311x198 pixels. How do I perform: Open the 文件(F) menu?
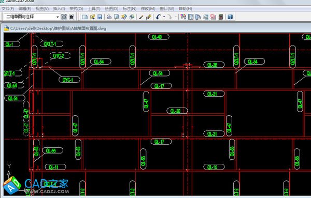click(x=8, y=9)
